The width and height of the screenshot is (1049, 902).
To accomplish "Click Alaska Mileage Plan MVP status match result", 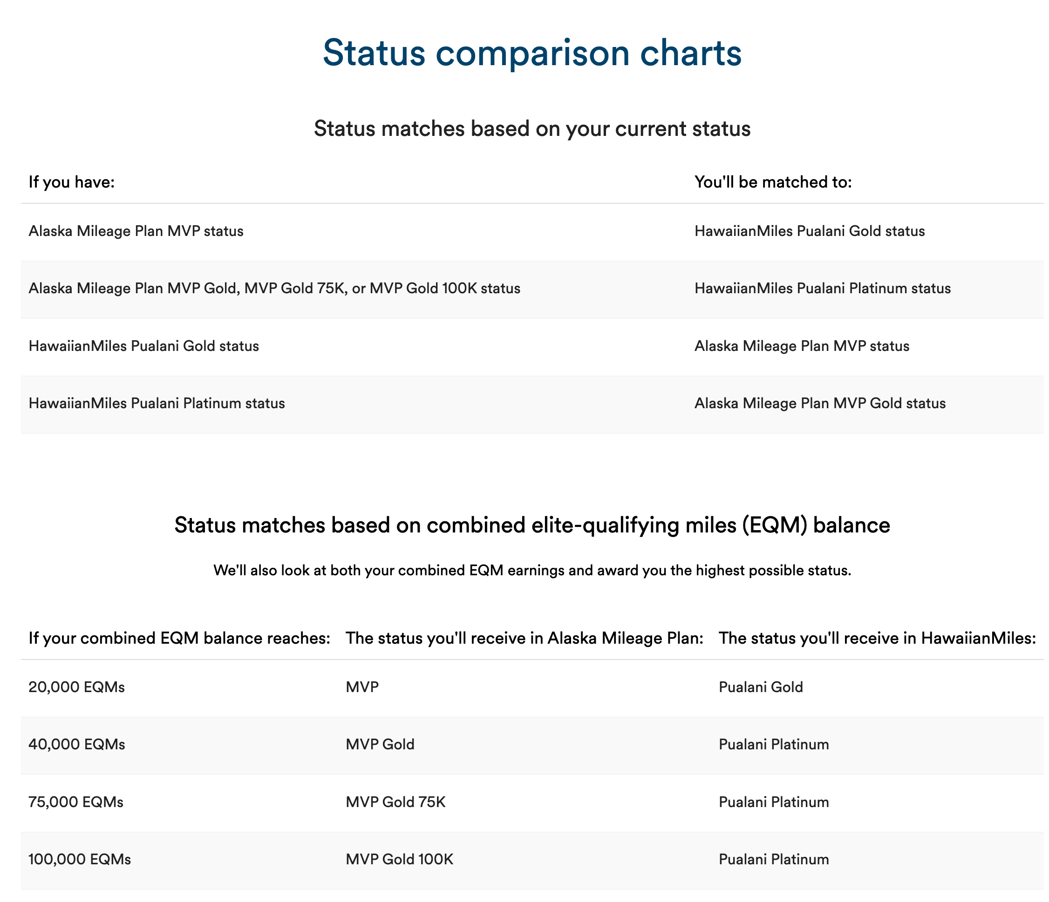I will [x=802, y=346].
